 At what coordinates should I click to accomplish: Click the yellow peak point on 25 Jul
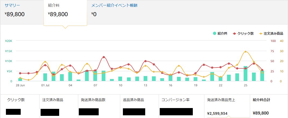coord(246,52)
